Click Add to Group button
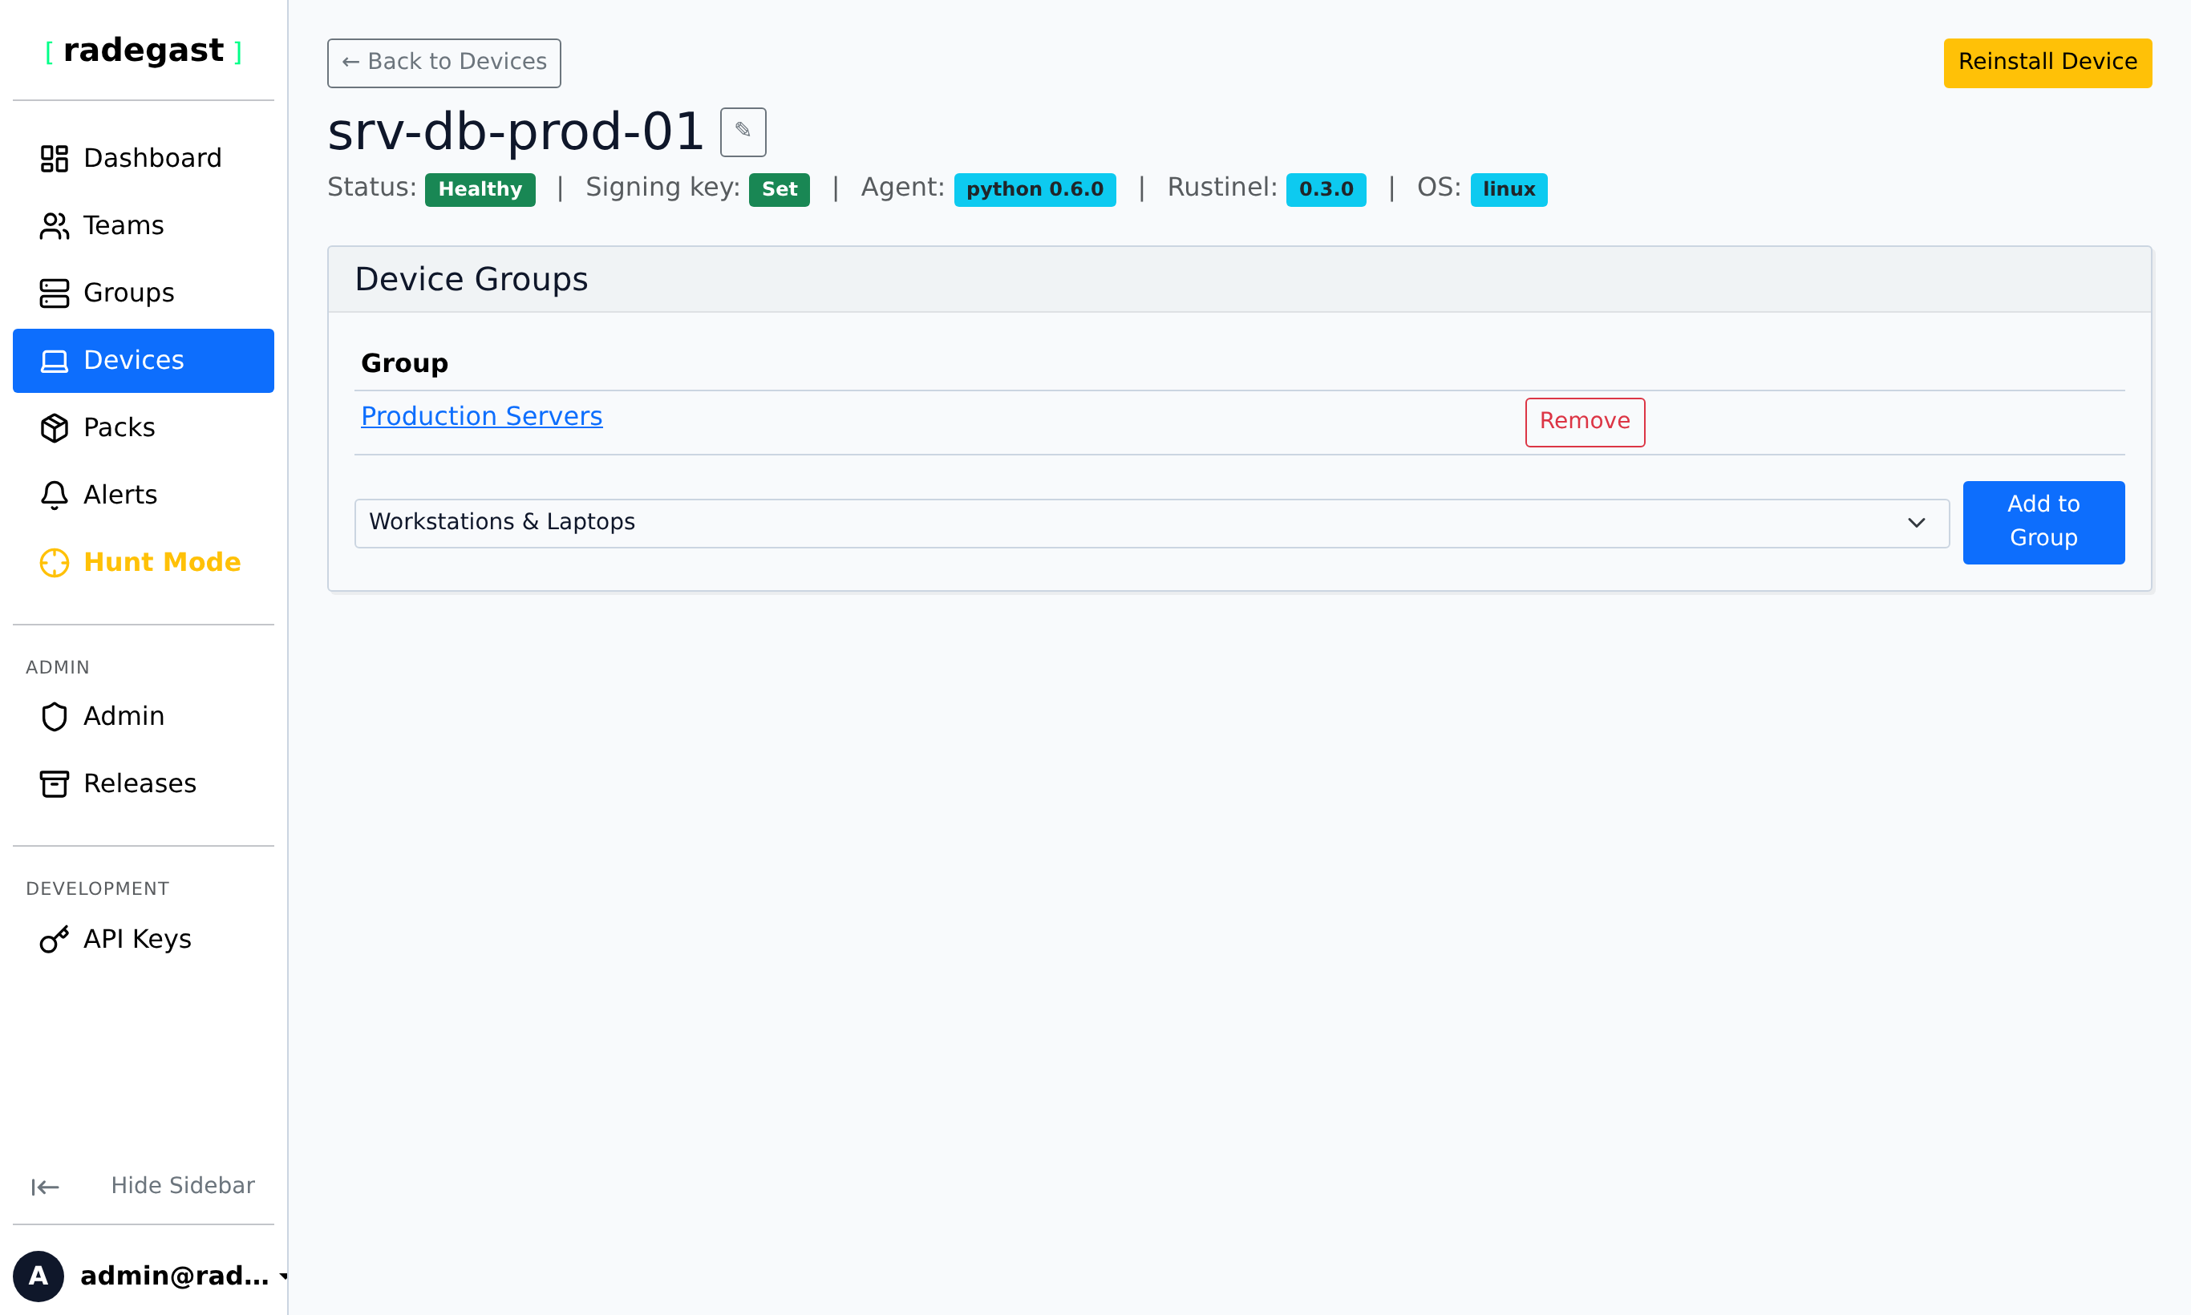 click(2043, 522)
